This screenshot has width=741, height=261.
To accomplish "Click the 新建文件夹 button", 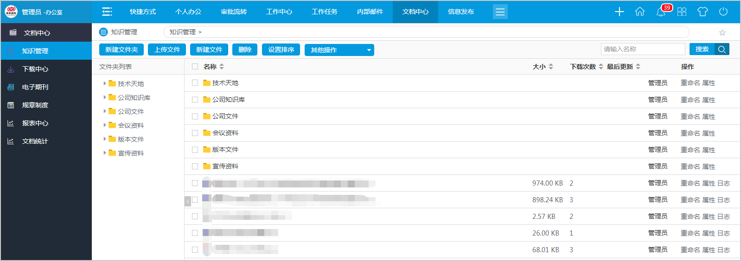I will 121,50.
